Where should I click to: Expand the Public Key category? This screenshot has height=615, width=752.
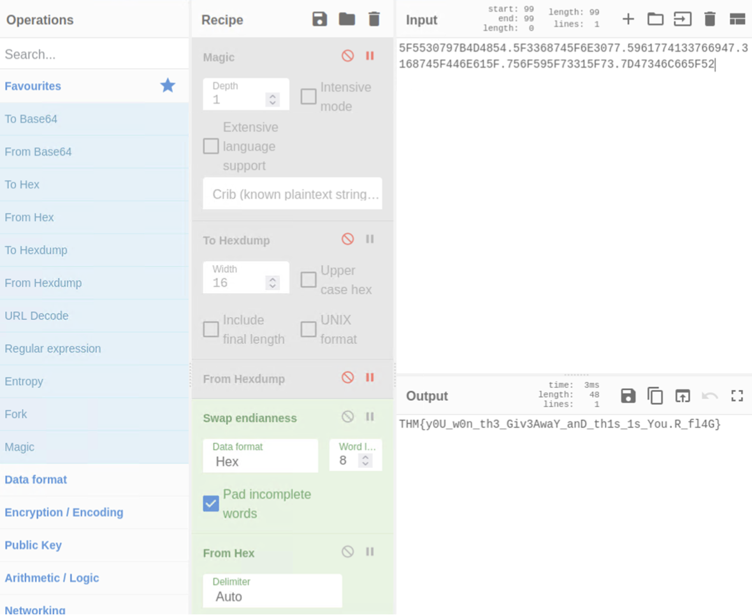(x=33, y=545)
